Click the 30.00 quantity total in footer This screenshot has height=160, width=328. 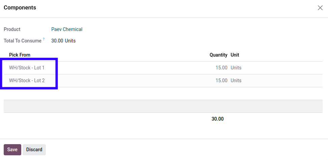217,119
